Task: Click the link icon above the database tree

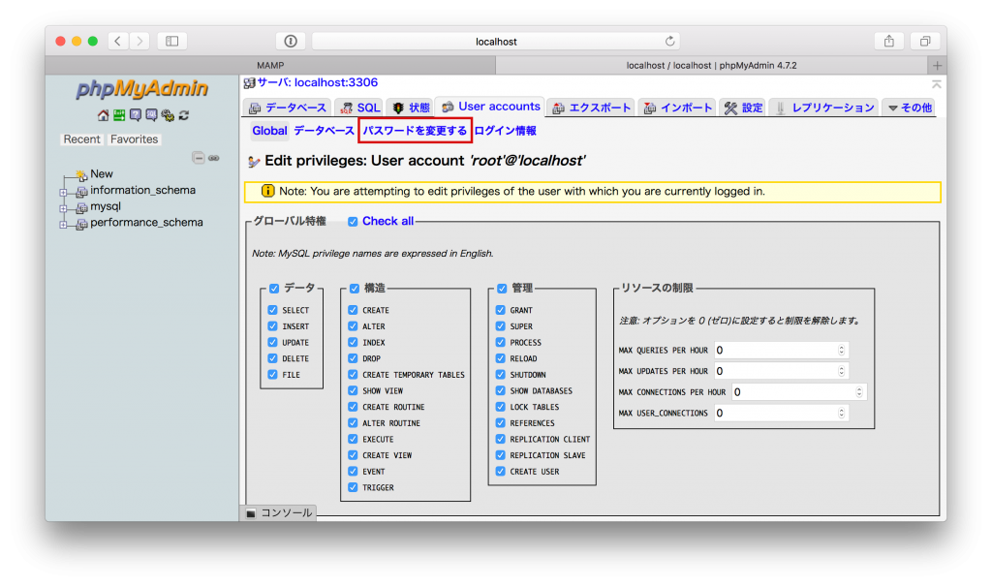Action: point(212,157)
